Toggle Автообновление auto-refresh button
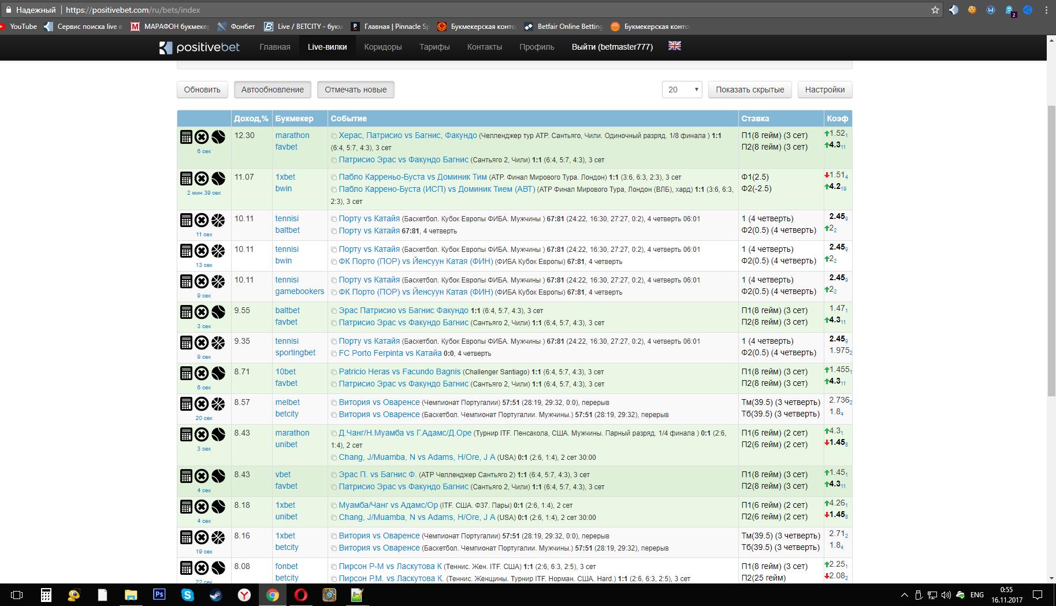 tap(272, 90)
